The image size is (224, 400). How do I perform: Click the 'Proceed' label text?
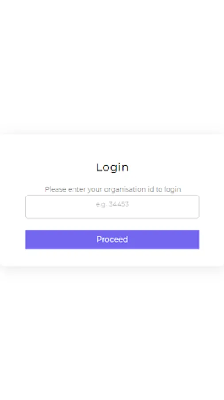click(112, 239)
